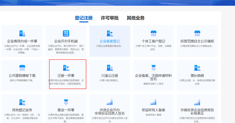Open the 川渝云迁移 title link
The image size is (235, 123).
(x=110, y=76)
